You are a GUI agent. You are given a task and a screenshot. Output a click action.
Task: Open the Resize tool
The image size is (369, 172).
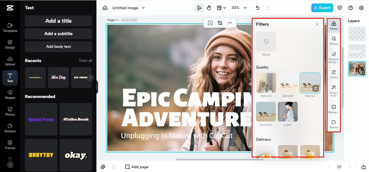pyautogui.click(x=334, y=123)
